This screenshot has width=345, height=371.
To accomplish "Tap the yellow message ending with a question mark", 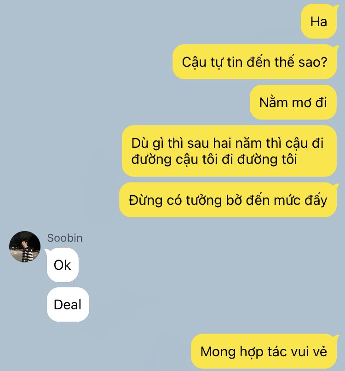I will click(x=254, y=62).
